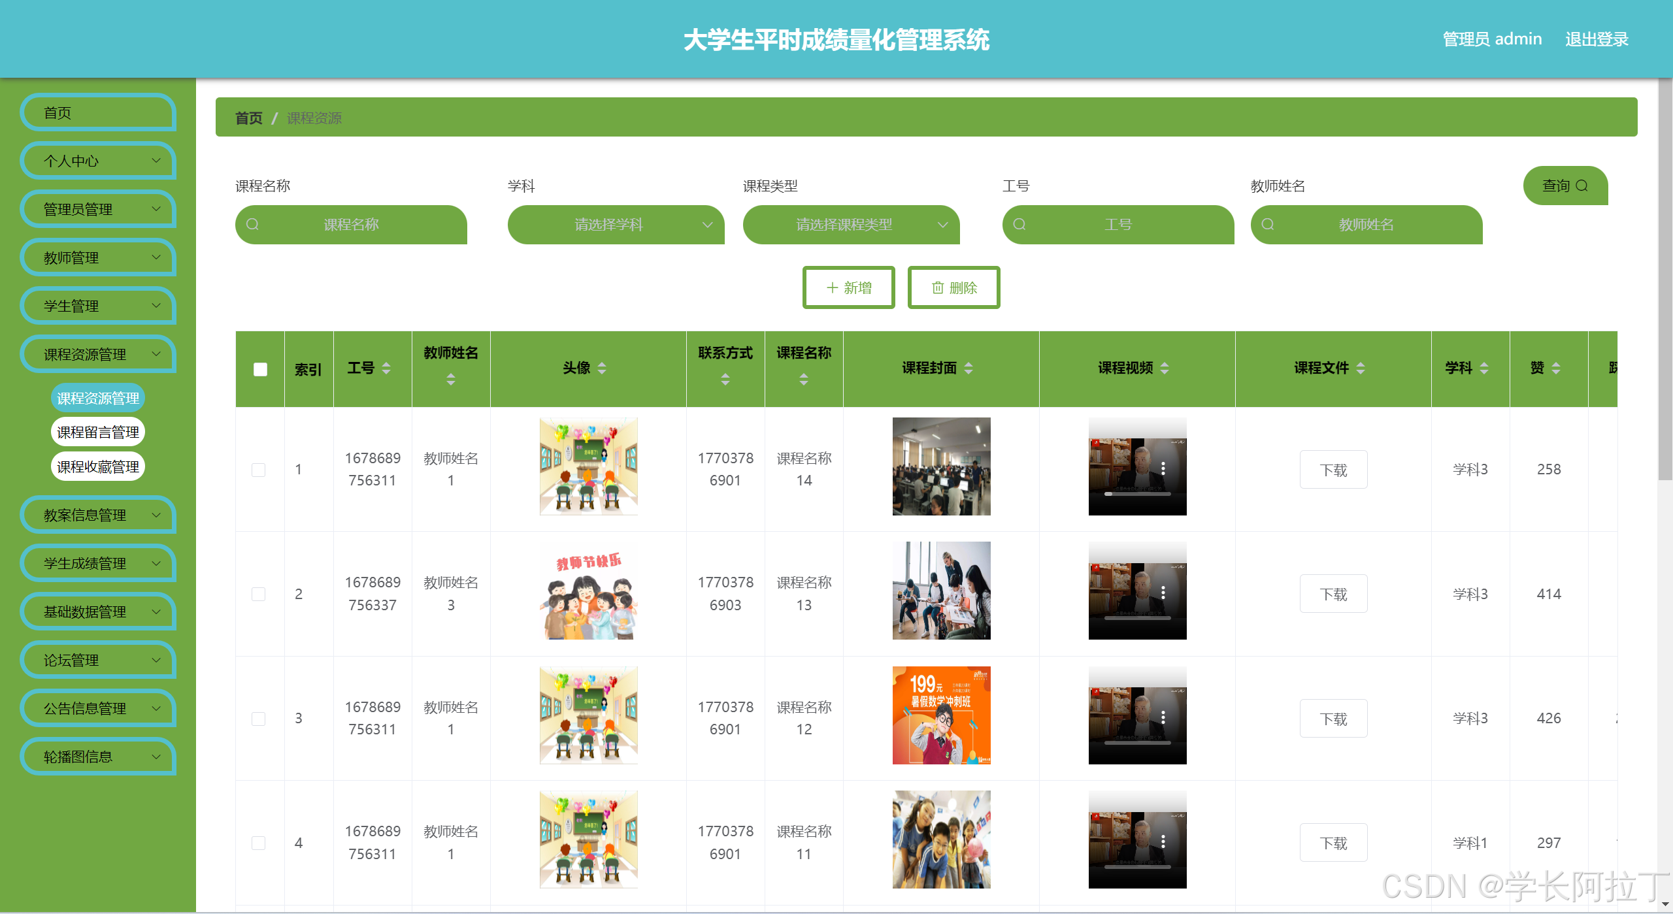Click the plus icon on 新增 button
1673x914 pixels.
(832, 287)
